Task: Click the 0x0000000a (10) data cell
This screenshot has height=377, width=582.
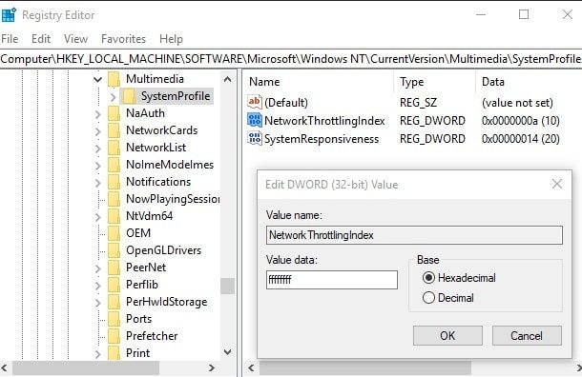Action: coord(521,121)
